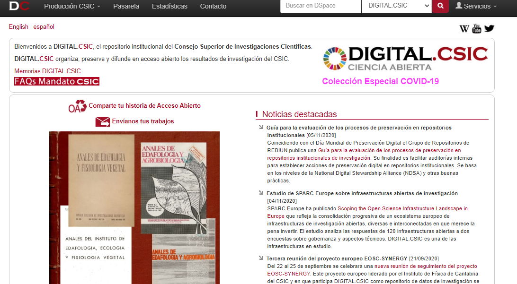The image size is (517, 284).
Task: Click the red envelope icon
Action: click(x=103, y=122)
